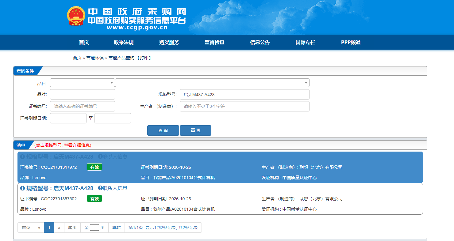Click the 规格型号 field containing 启天M437-A428
Screen dimensions: 454x241
244,94
